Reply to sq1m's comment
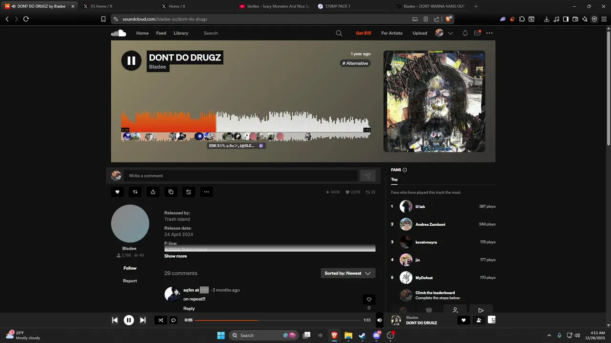The image size is (611, 343). [x=189, y=309]
